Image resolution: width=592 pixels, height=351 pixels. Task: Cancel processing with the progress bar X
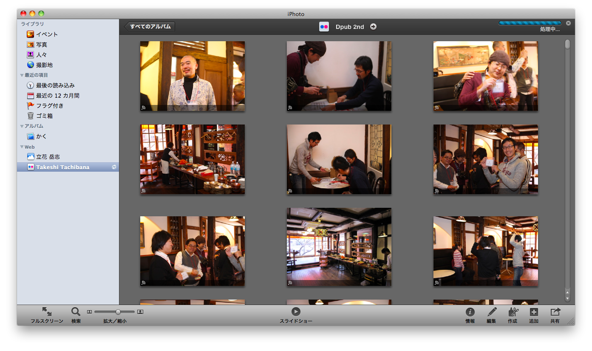pos(568,23)
